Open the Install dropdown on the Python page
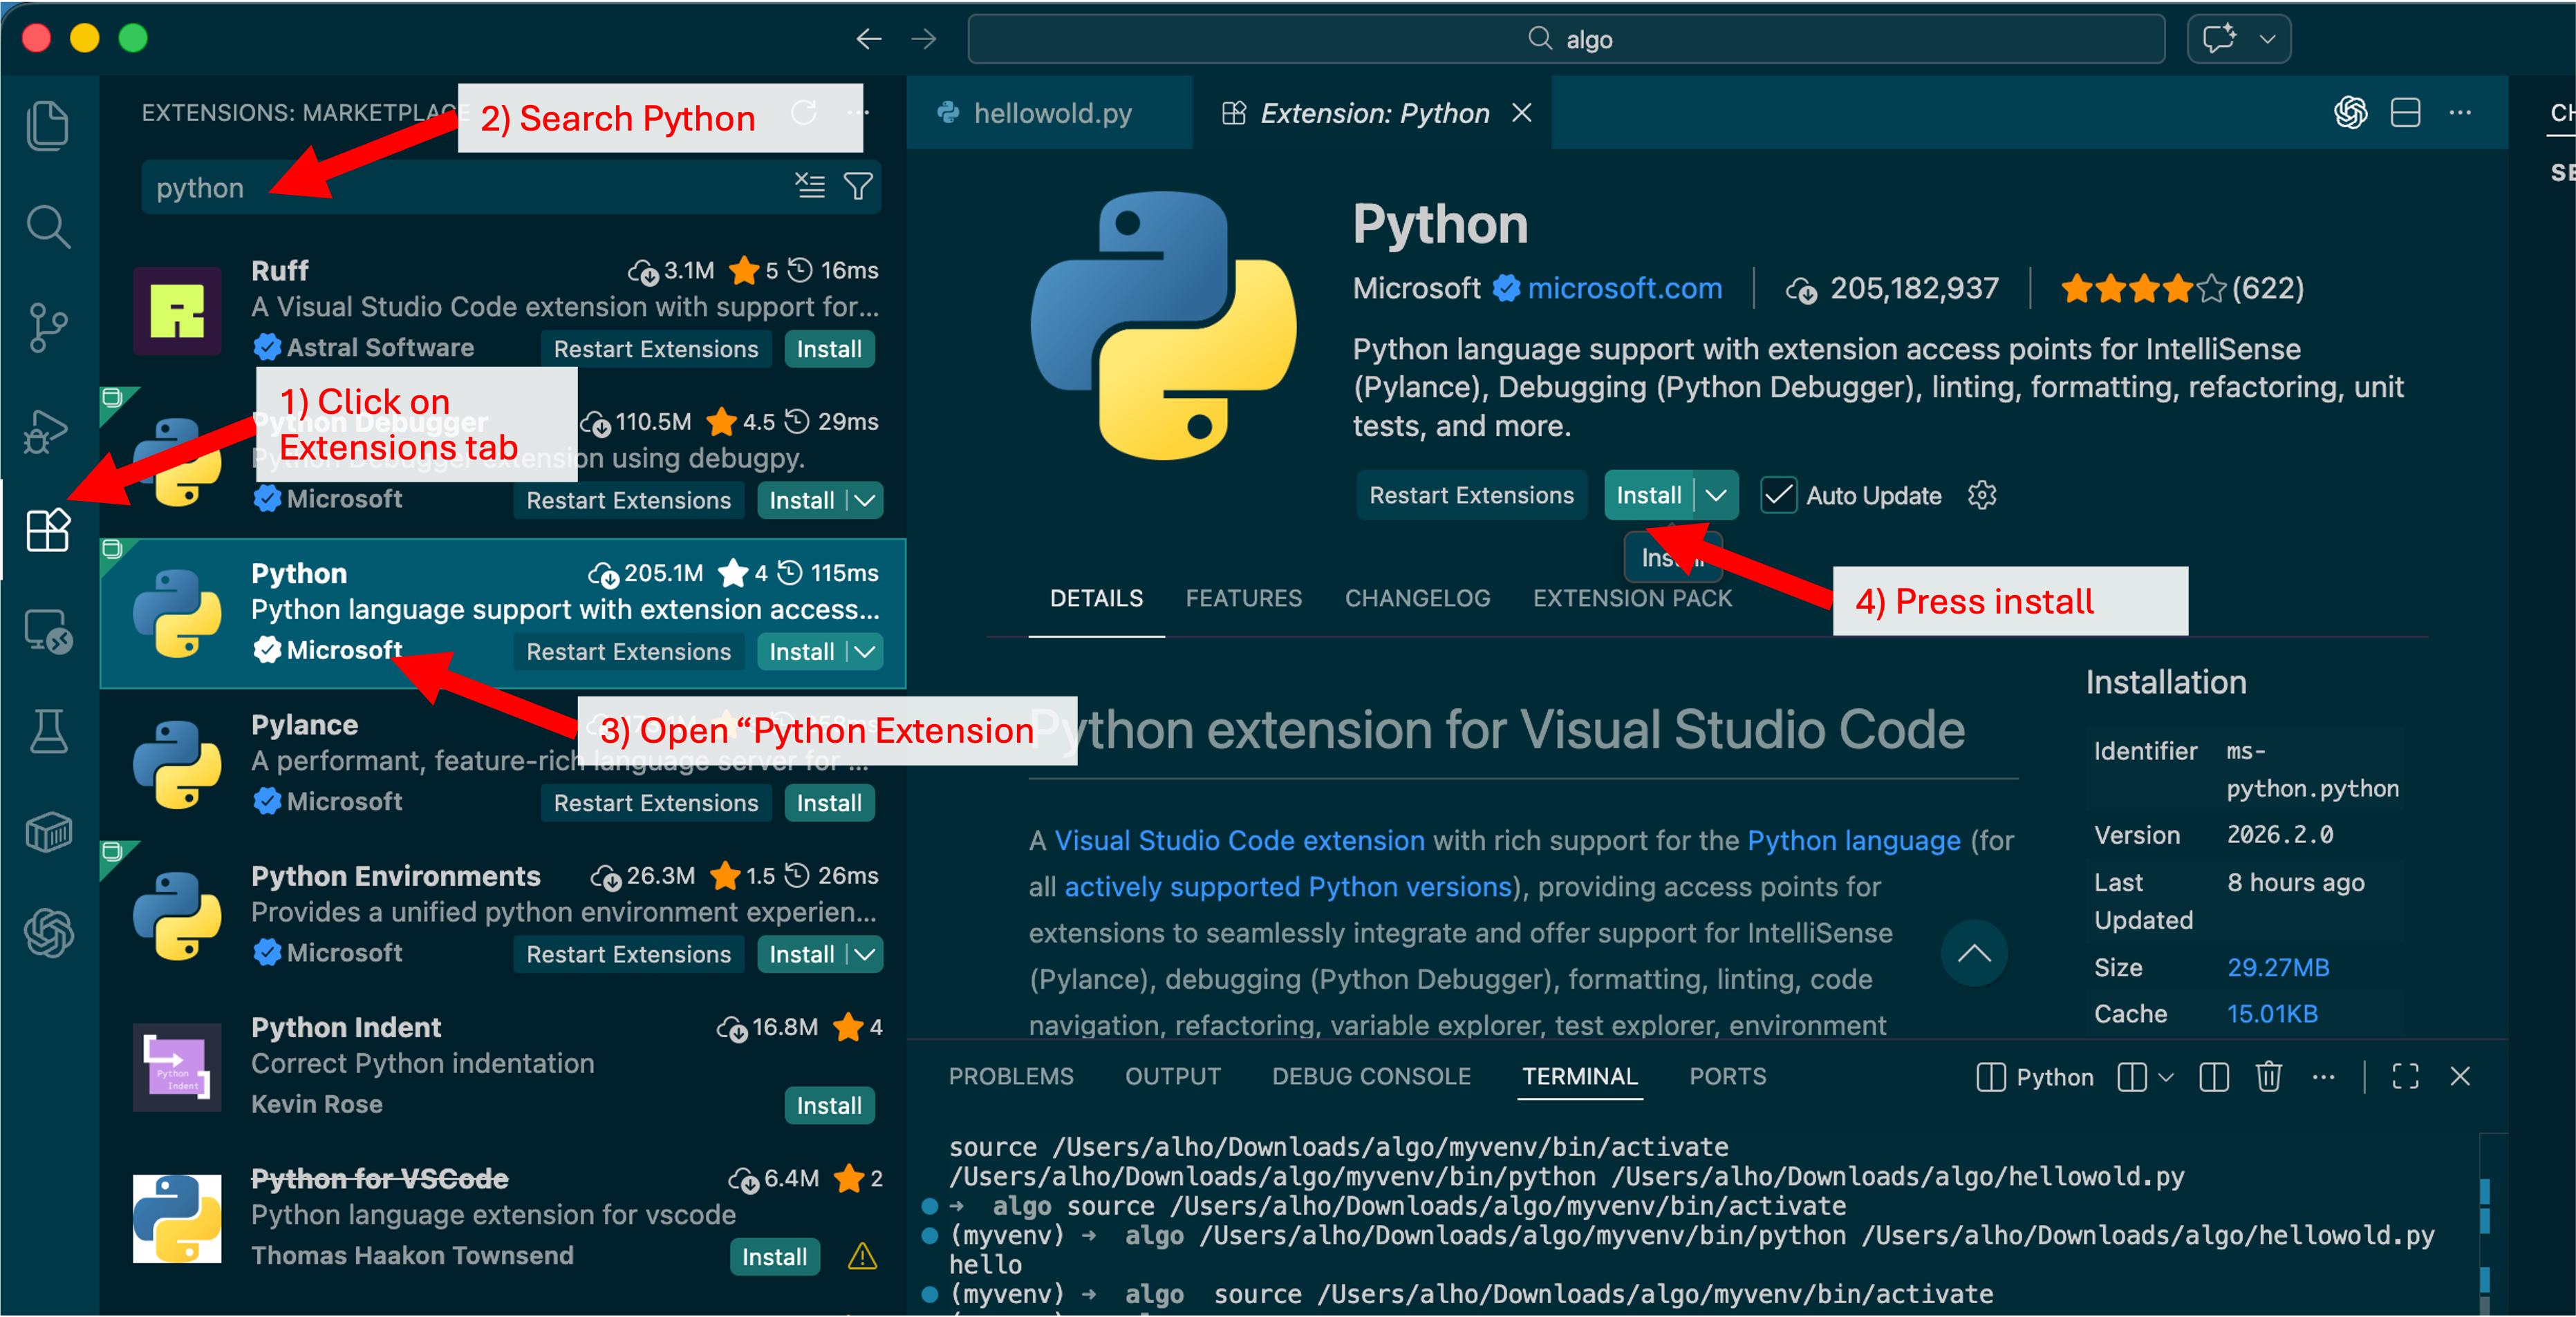 [1717, 495]
